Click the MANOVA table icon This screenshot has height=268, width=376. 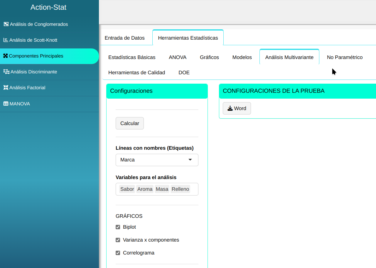[x=6, y=104]
